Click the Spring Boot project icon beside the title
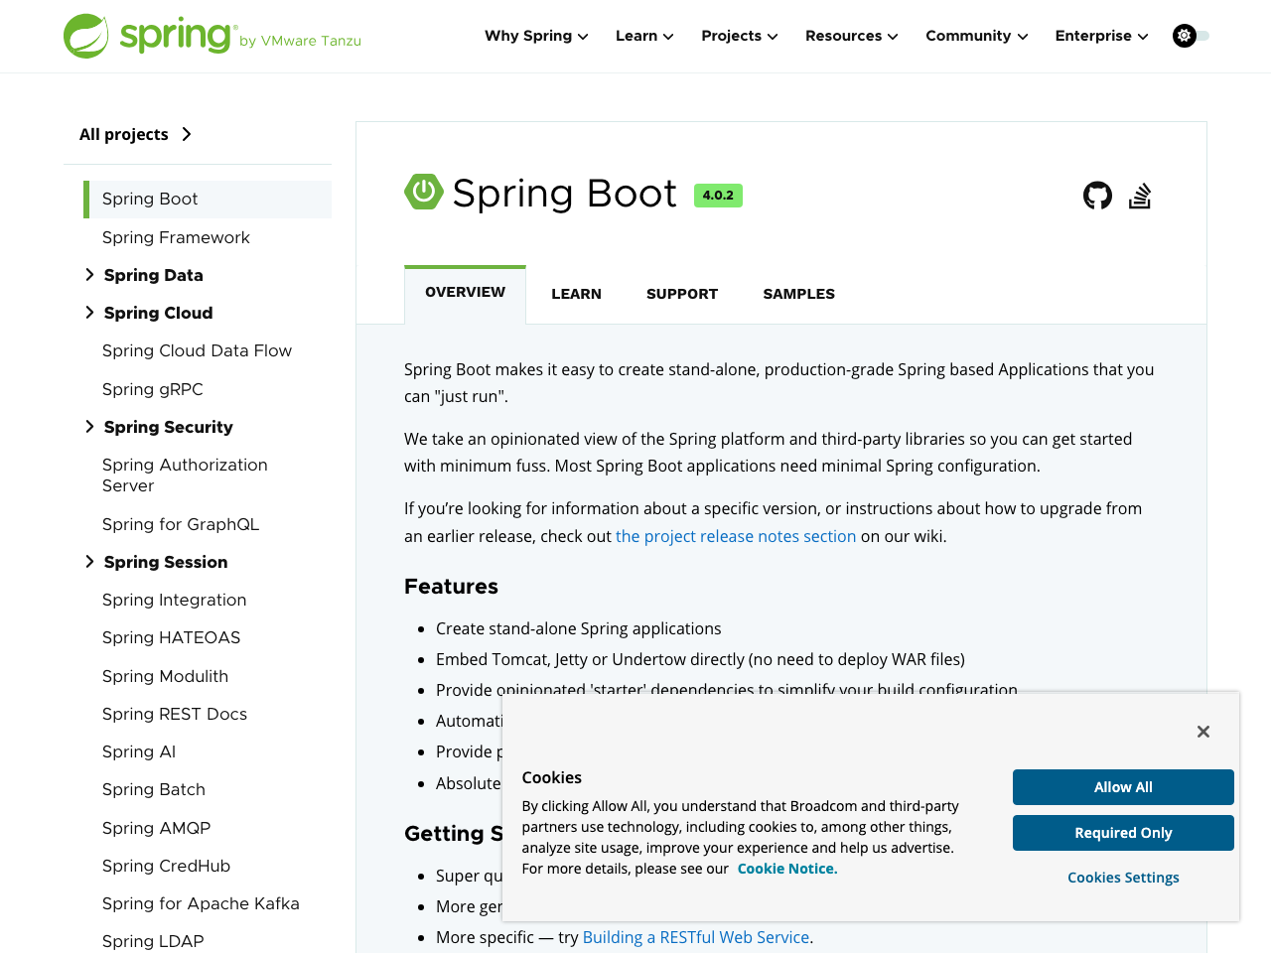Image resolution: width=1271 pixels, height=953 pixels. (422, 193)
